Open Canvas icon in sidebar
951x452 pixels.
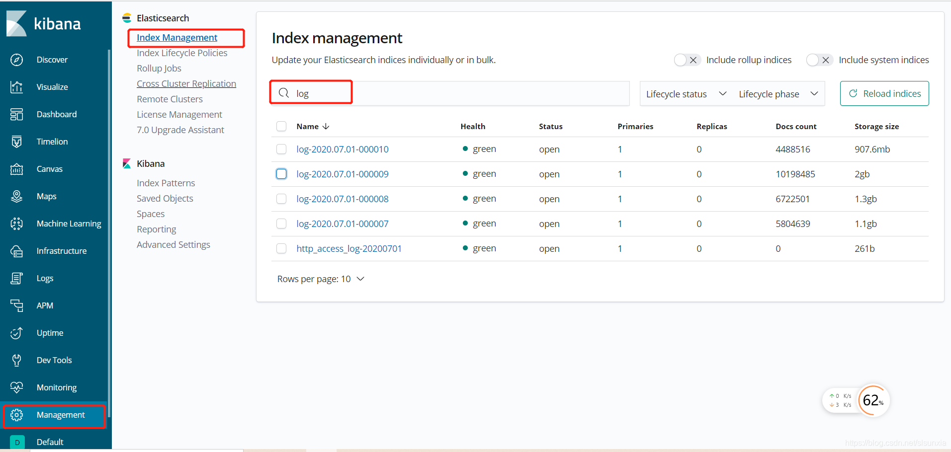[16, 169]
